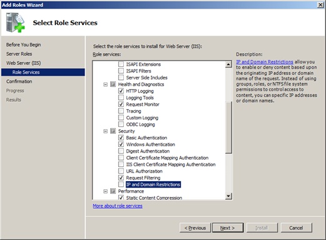Uncheck Basic Authentication checkbox
Screen dimensions: 326x240
(x=121, y=137)
